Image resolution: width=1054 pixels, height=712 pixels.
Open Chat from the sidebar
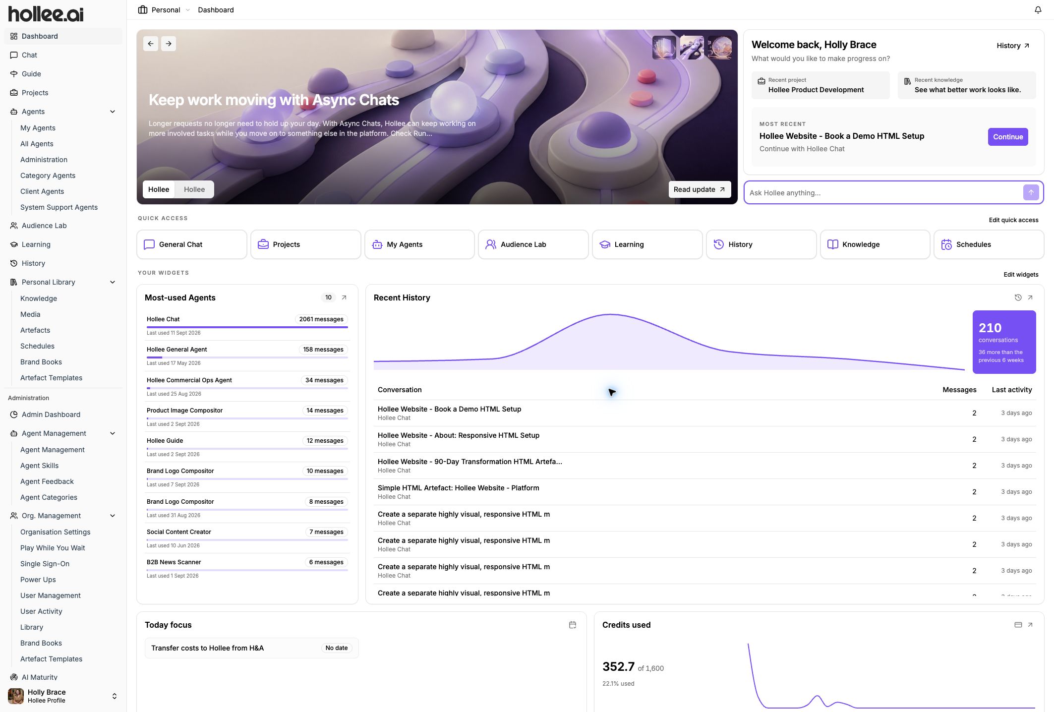63,55
